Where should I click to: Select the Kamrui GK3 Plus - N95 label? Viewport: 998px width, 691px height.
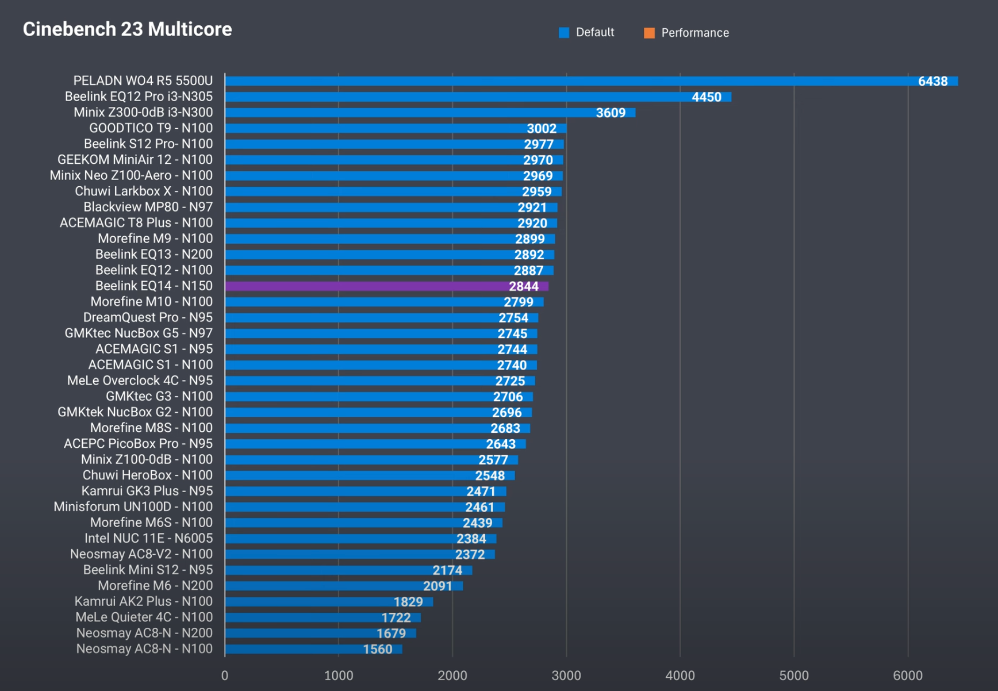click(x=147, y=491)
